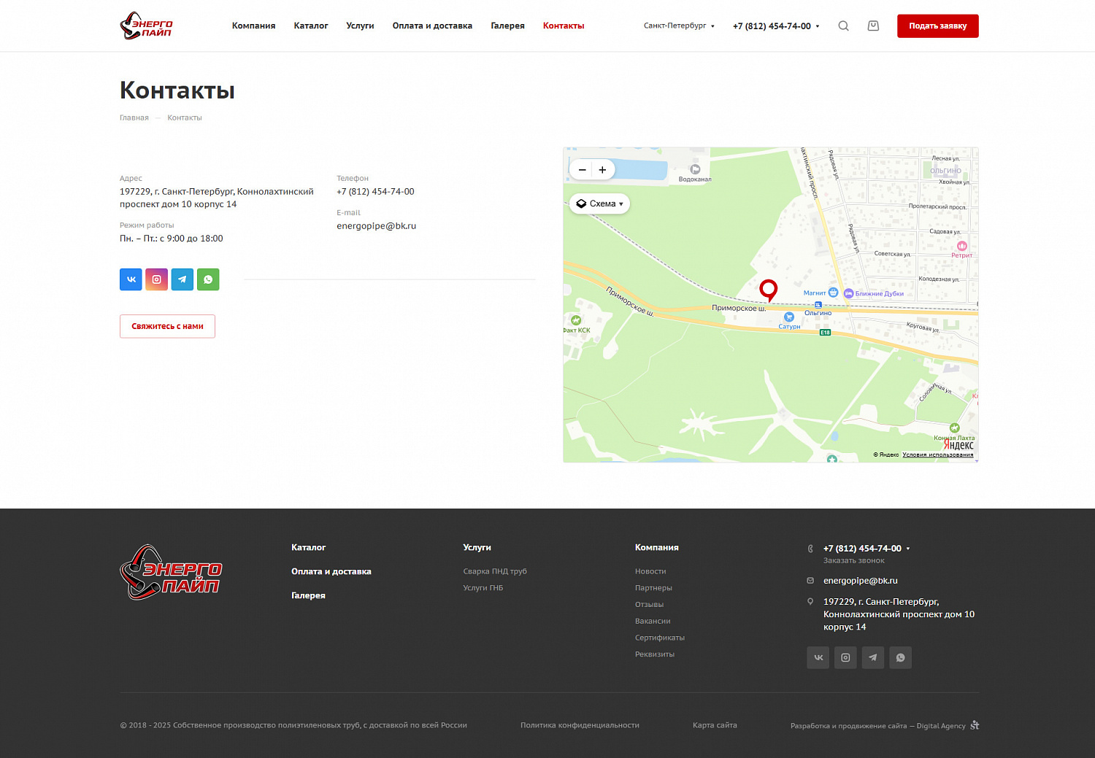
Task: Open the Компания menu item
Action: pyautogui.click(x=253, y=26)
